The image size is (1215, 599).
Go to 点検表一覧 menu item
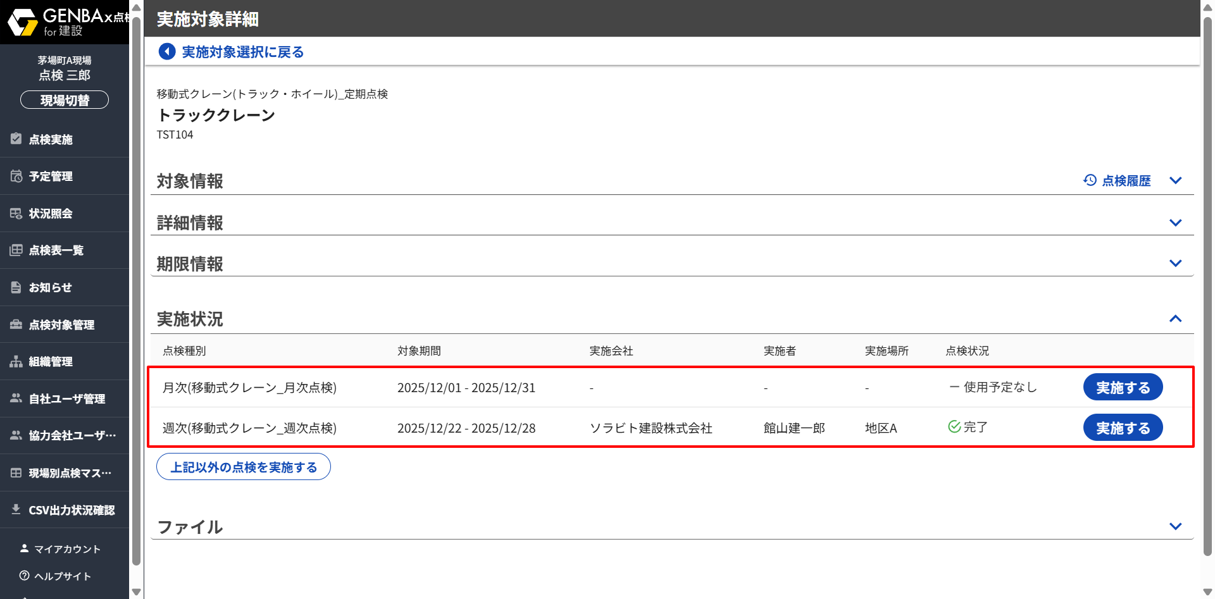tap(56, 250)
